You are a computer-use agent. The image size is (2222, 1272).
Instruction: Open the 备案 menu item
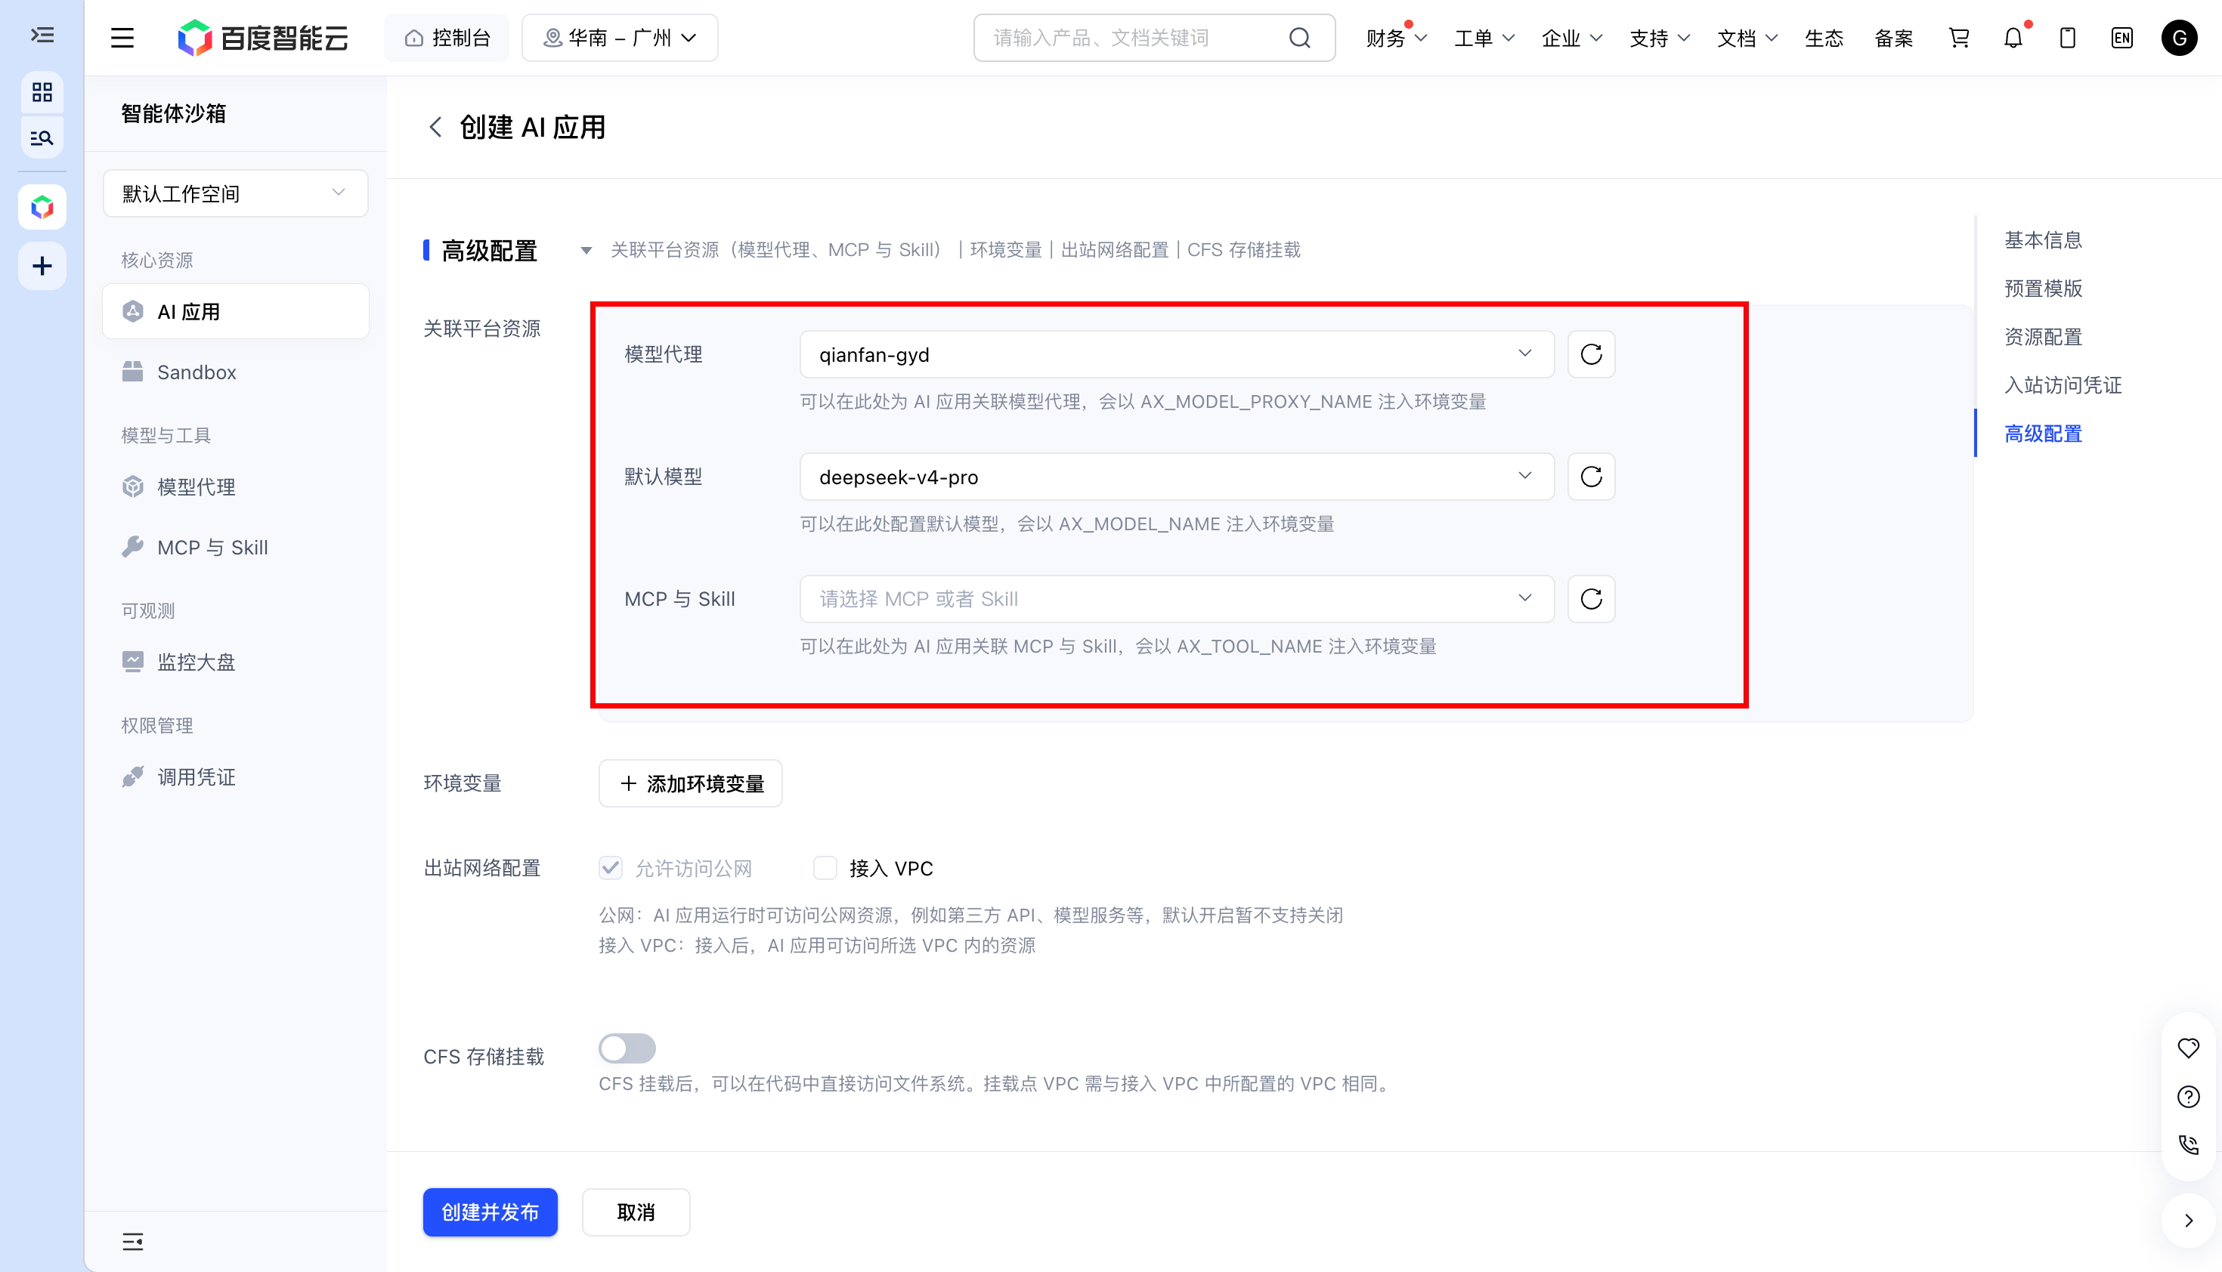tap(1894, 38)
